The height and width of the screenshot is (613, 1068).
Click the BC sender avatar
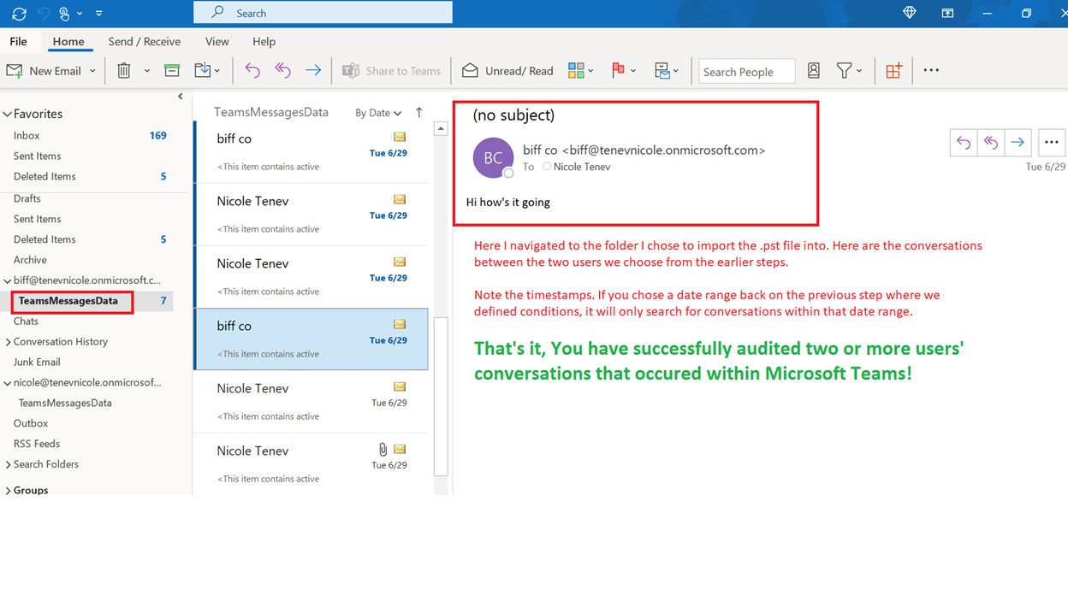(493, 157)
